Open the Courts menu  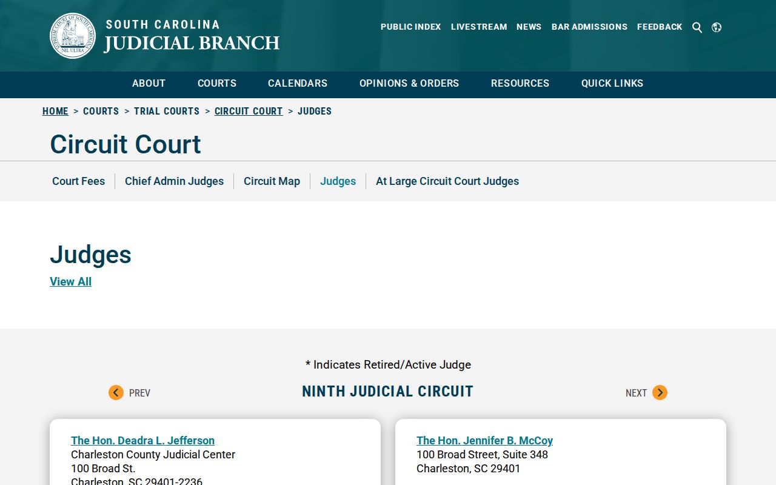click(217, 84)
